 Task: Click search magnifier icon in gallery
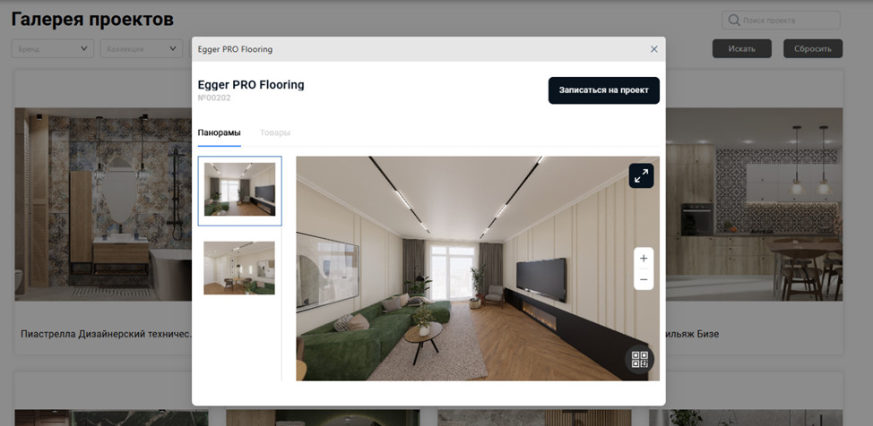pyautogui.click(x=733, y=20)
